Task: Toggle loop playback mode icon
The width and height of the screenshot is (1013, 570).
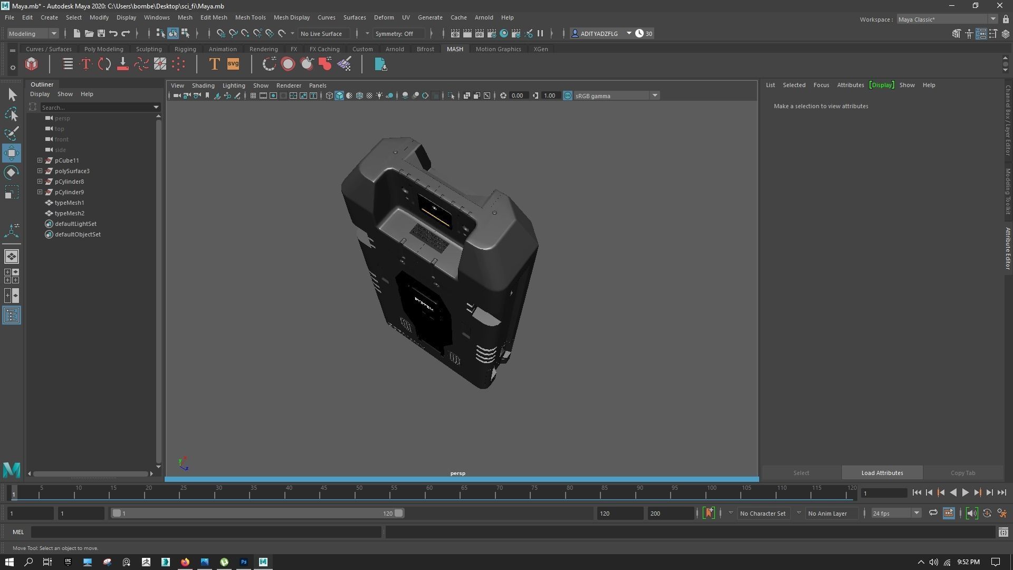Action: [933, 513]
